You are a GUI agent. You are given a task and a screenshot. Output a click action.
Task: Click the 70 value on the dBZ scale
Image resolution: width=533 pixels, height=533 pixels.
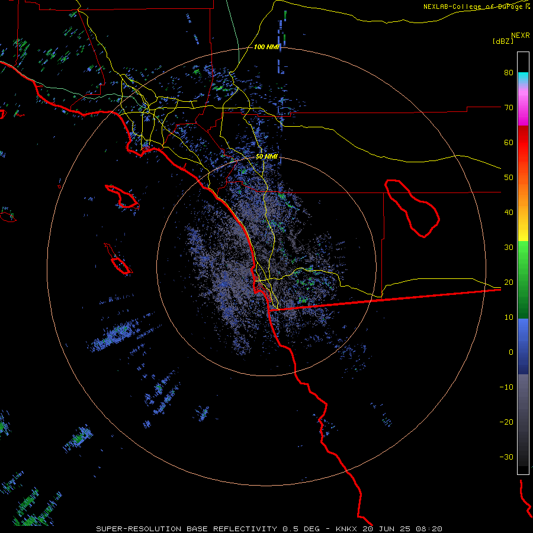pos(509,107)
